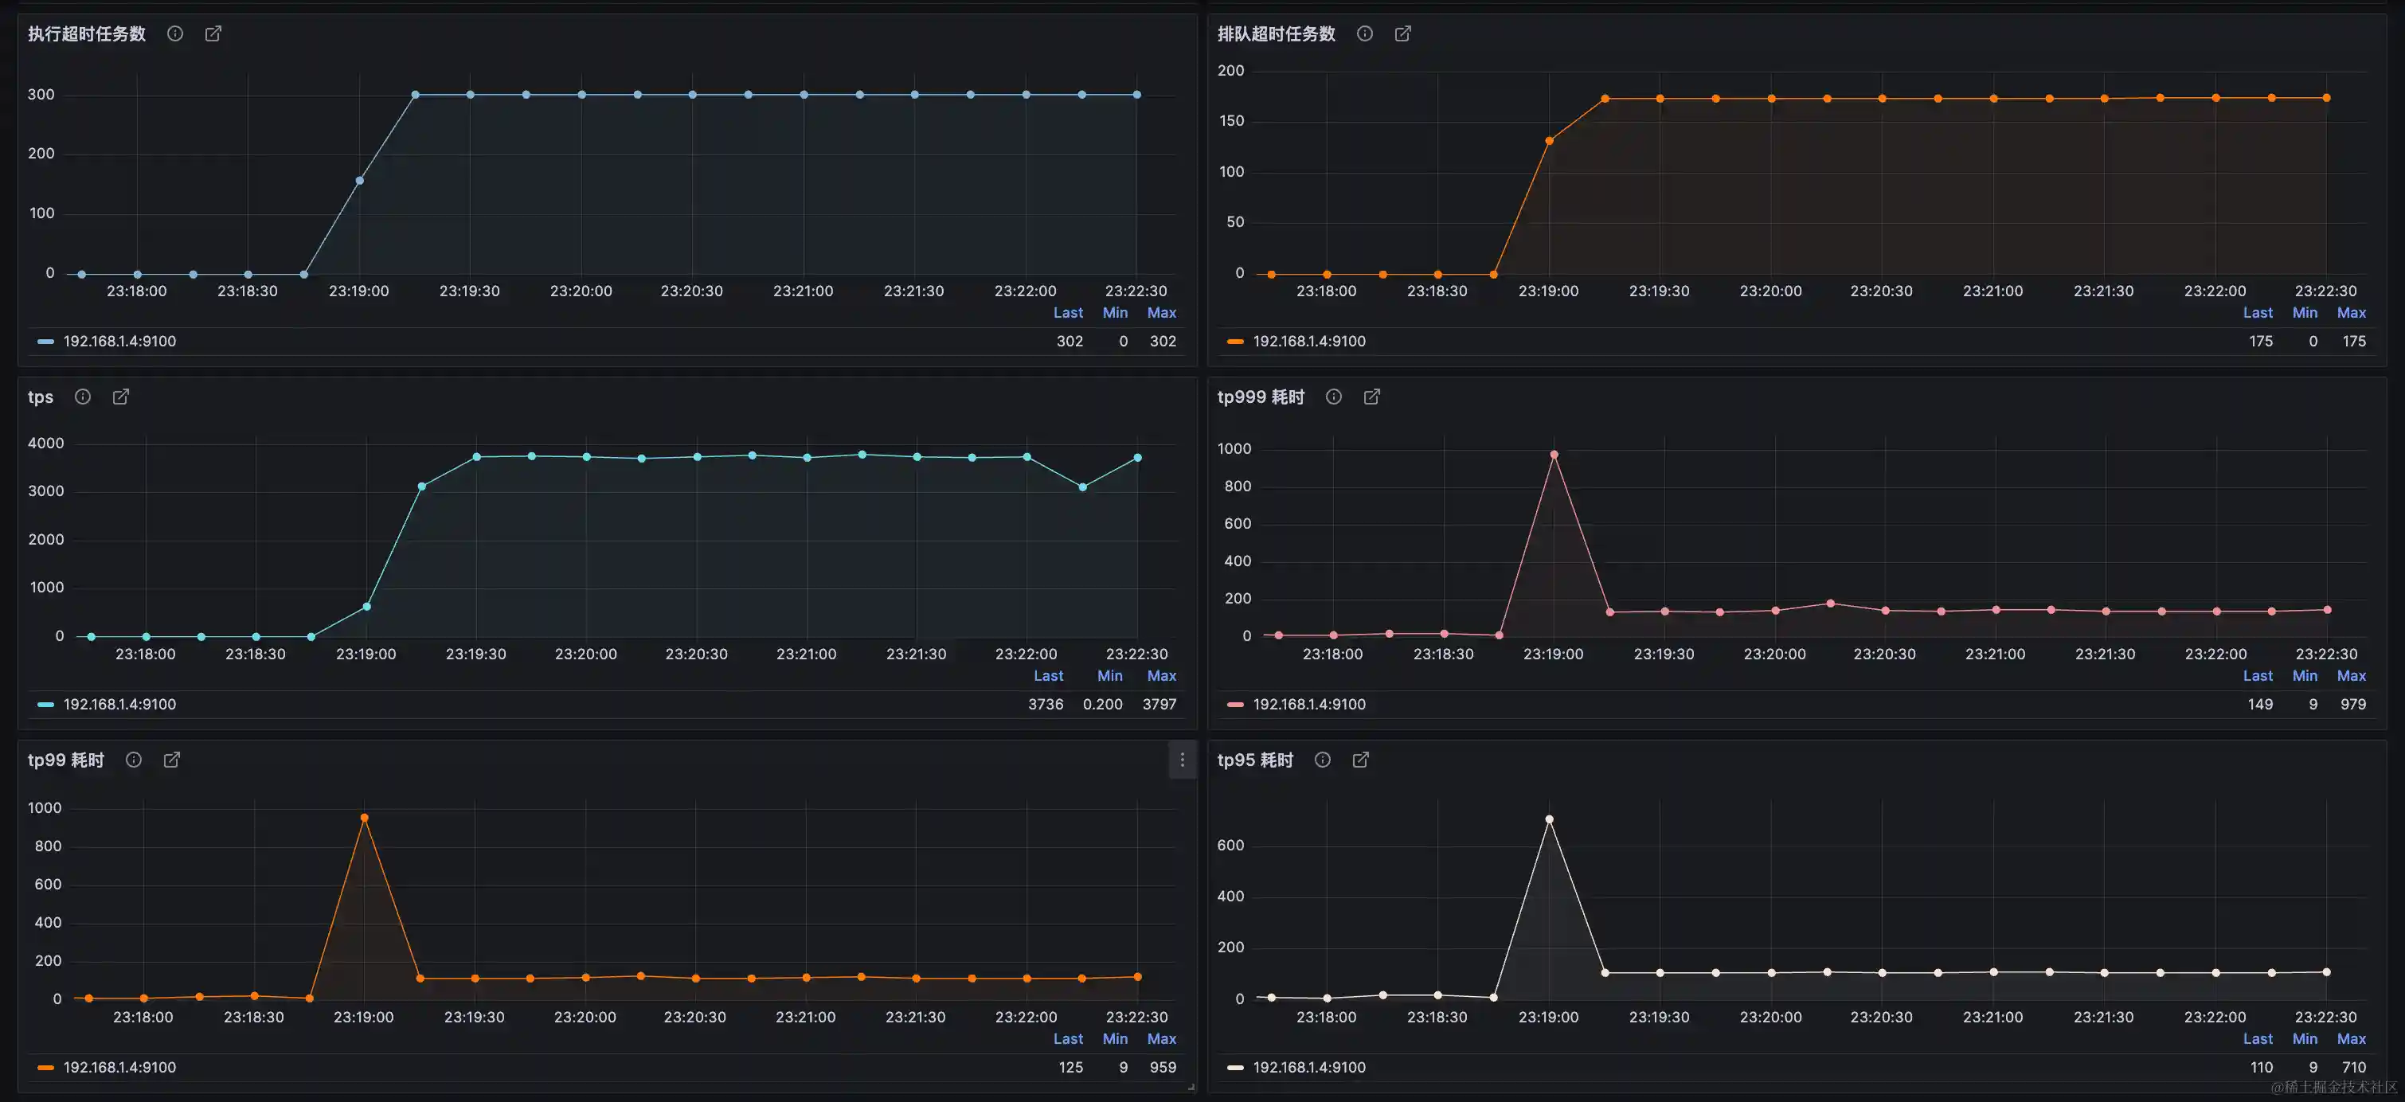Open external link icon for tp95 耗时
Viewport: 2405px width, 1102px height.
(1360, 760)
